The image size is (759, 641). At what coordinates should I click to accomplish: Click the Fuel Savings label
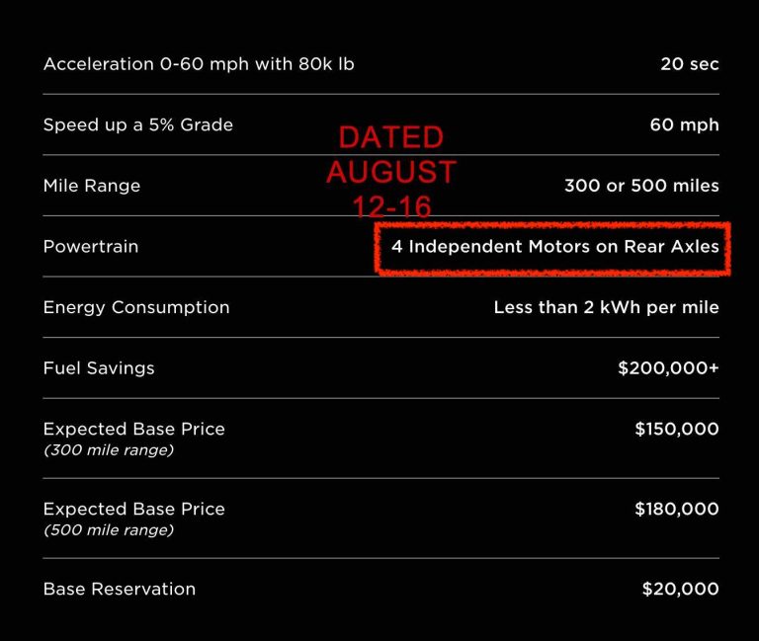[x=99, y=368]
